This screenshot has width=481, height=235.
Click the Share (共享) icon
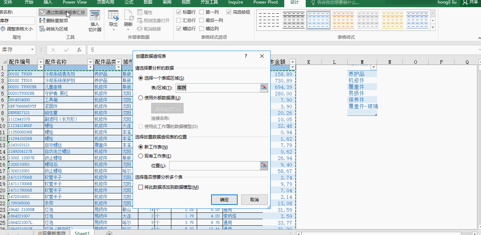[471, 3]
